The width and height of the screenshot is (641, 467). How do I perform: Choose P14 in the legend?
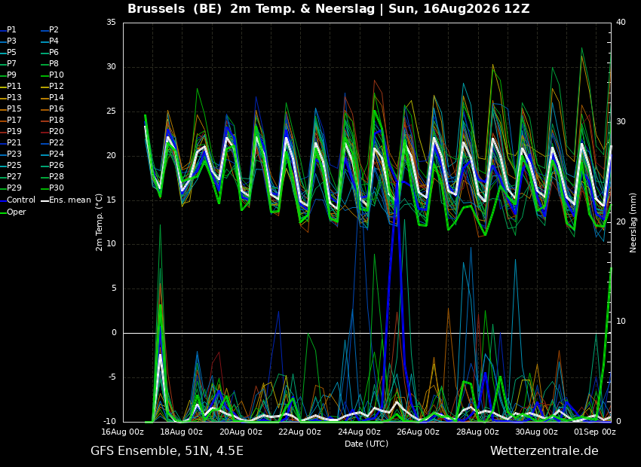52,98
